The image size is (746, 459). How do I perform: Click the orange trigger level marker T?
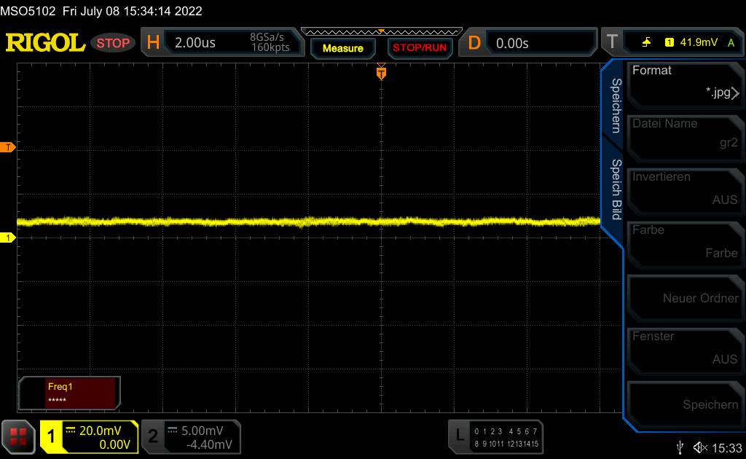(8, 148)
